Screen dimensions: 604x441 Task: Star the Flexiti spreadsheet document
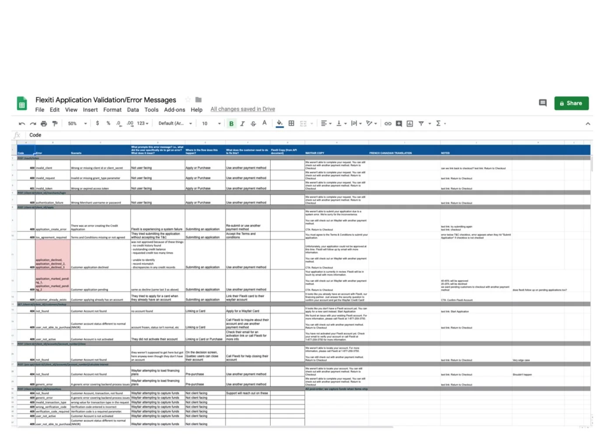tap(188, 100)
